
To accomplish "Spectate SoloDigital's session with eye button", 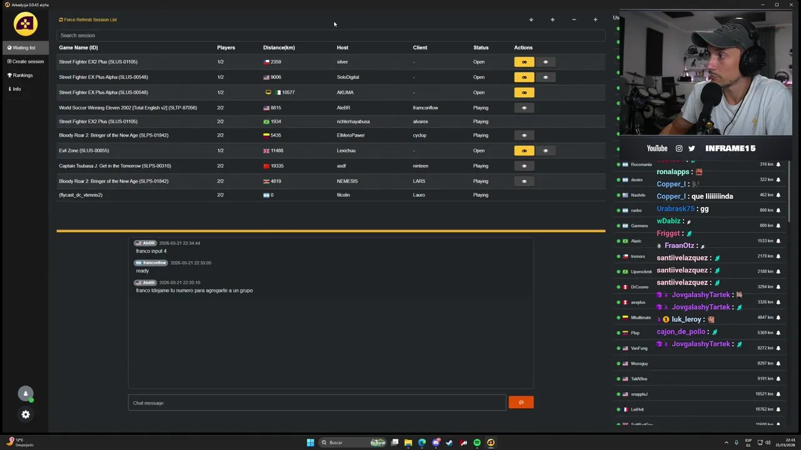I will coord(546,77).
